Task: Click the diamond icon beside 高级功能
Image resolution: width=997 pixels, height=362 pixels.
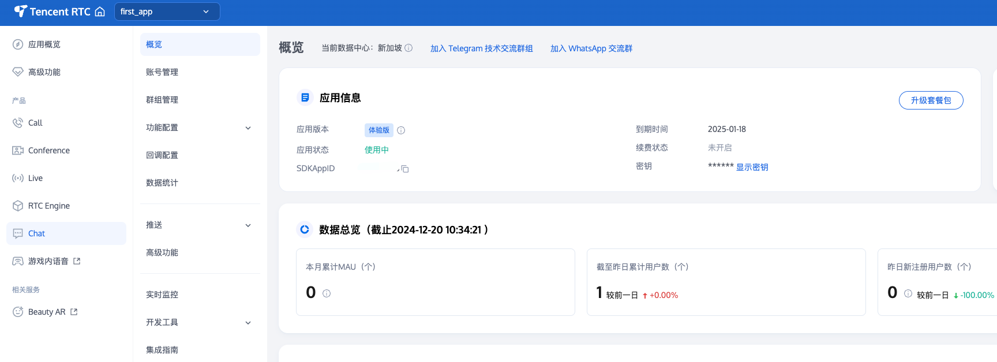Action: 18,72
